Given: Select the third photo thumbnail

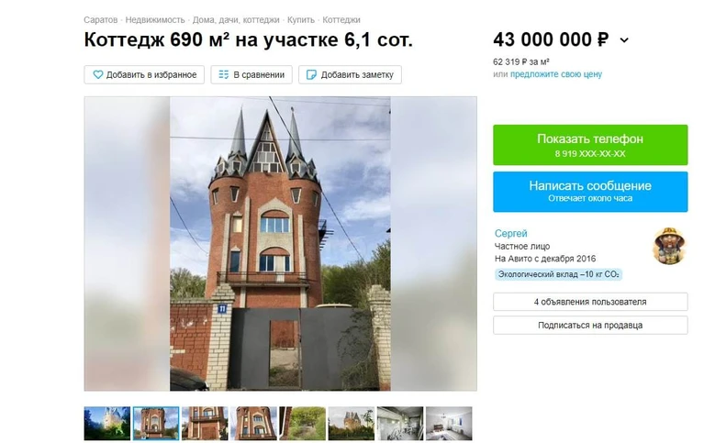Looking at the screenshot, I should (205, 423).
